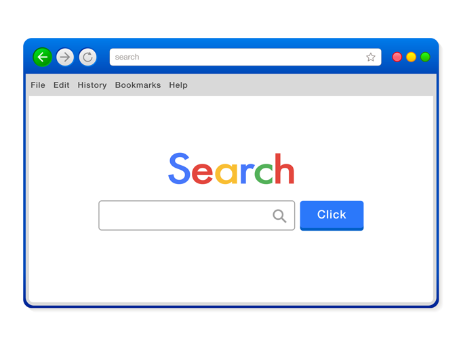Go back with the green arrow button

pos(43,57)
